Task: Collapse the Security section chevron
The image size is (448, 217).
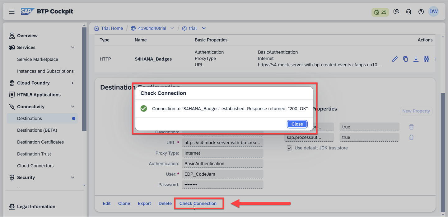Action: click(x=72, y=177)
